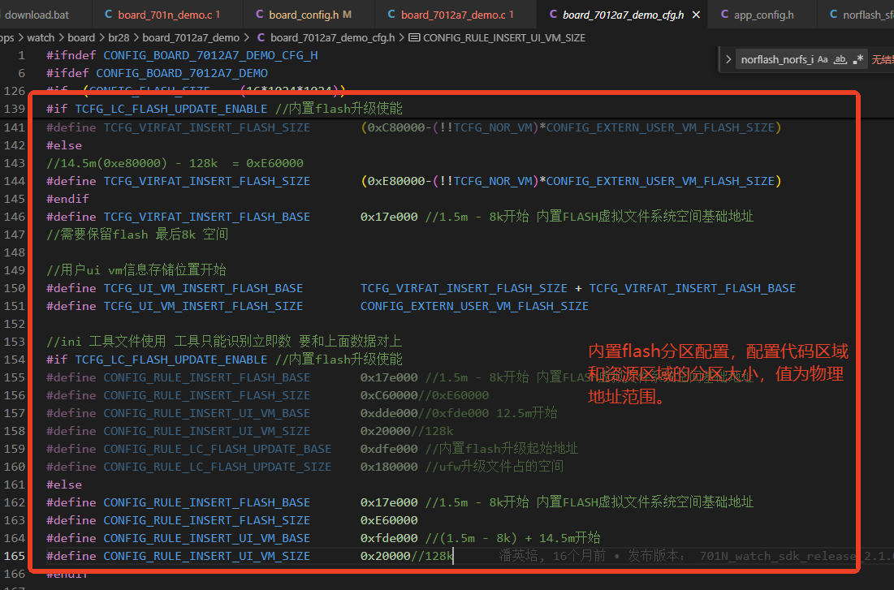Toggle Match Whole Word in find widget

pyautogui.click(x=840, y=59)
